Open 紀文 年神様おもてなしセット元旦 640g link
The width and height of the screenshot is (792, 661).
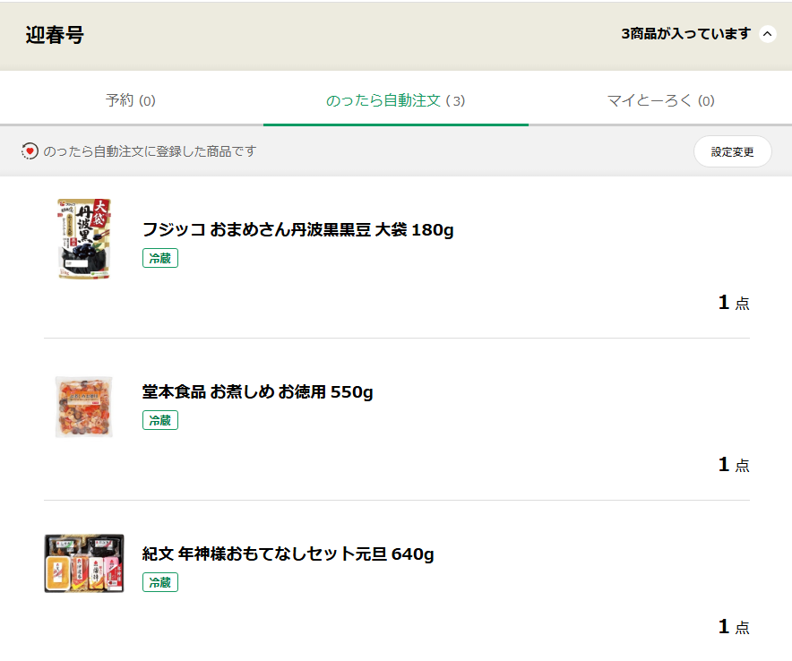[288, 554]
